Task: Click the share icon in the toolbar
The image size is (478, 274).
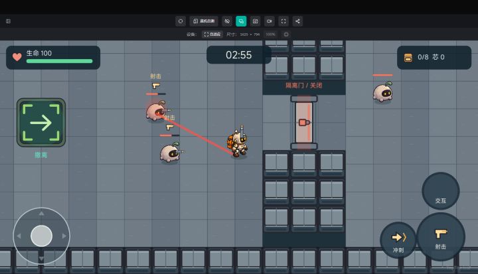Action: click(x=297, y=21)
